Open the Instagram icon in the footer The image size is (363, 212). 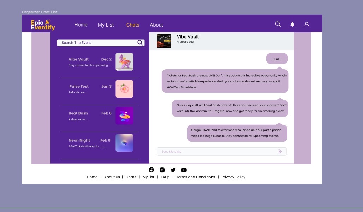click(162, 170)
